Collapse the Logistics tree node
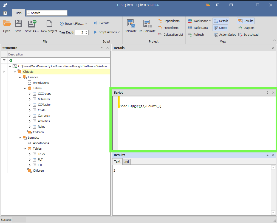277x223 pixels. (x=20, y=138)
